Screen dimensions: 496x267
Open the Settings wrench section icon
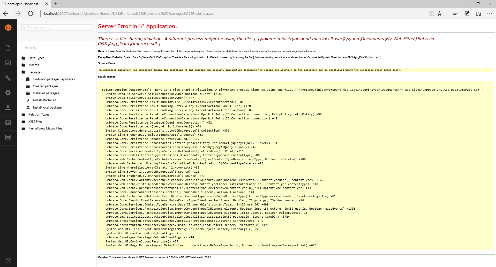click(8, 78)
